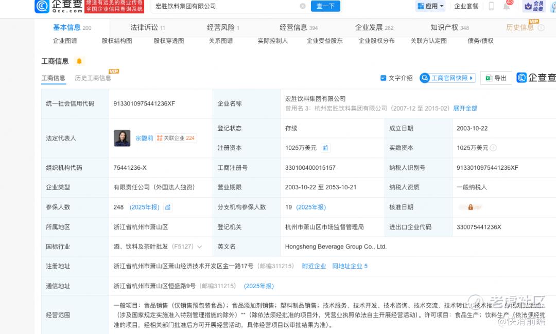Switch to the 法律诉讼 tab
Viewport: 556px width, 334px height.
pos(147,28)
